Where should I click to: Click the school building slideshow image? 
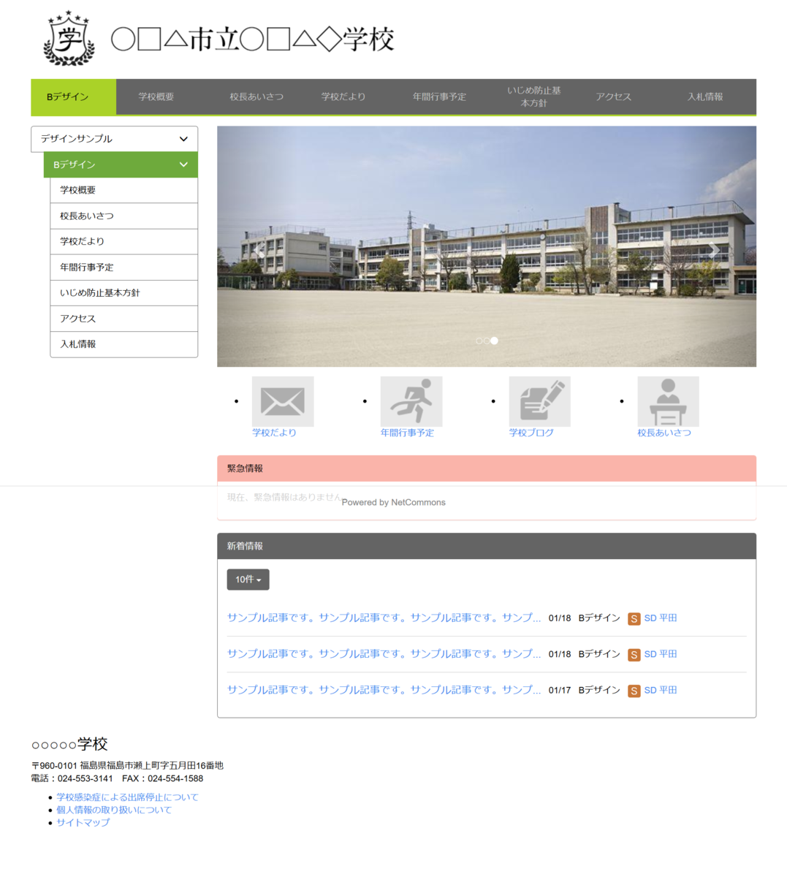click(x=486, y=219)
